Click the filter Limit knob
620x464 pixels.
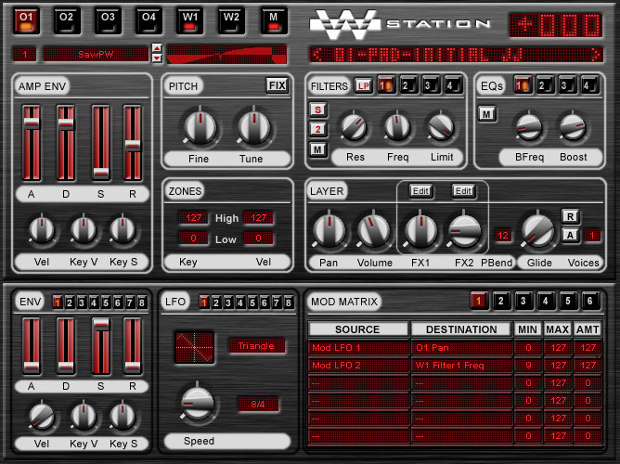point(441,127)
